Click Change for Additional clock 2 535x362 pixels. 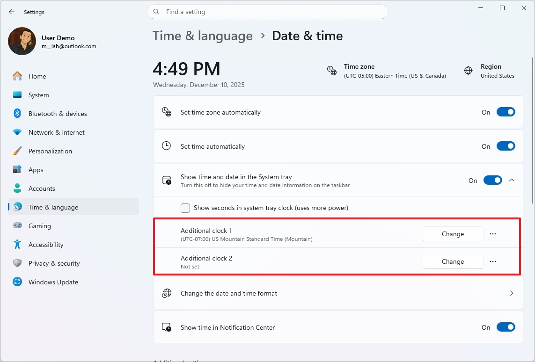pos(452,261)
